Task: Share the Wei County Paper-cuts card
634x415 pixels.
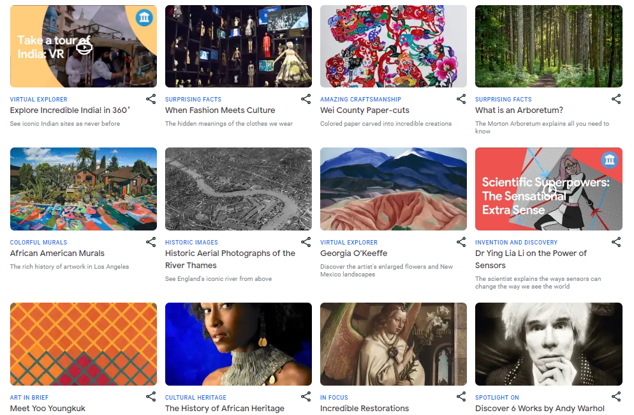Action: click(461, 99)
